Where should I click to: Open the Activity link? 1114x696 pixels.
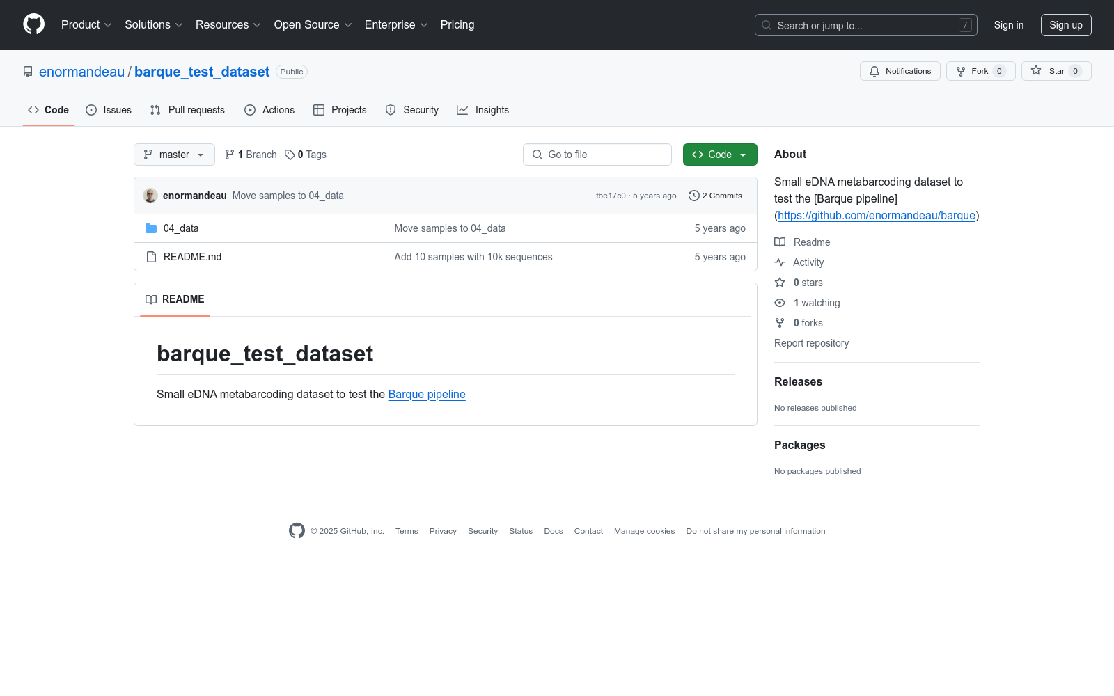(799, 262)
